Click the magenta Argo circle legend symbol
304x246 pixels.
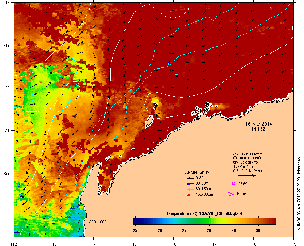click(234, 183)
